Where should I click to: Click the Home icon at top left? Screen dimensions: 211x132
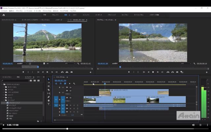click(x=4, y=15)
